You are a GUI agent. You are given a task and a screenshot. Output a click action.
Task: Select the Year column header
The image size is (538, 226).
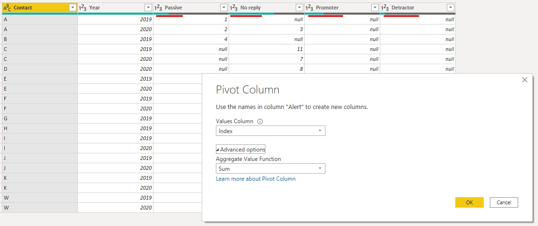(x=116, y=8)
